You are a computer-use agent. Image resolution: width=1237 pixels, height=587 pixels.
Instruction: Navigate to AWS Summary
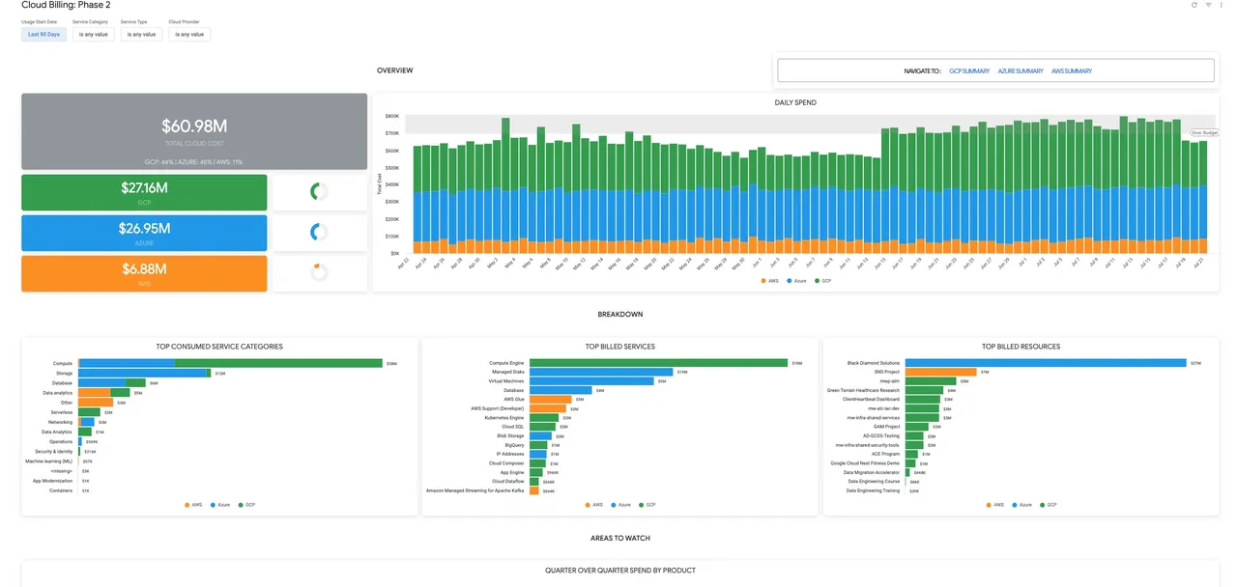pos(1072,71)
